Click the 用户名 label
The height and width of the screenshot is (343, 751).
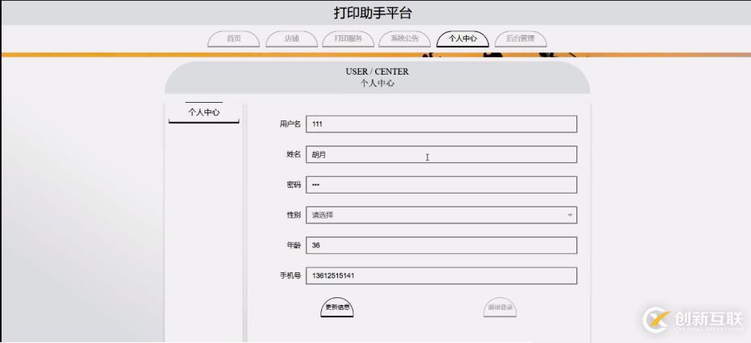291,125
